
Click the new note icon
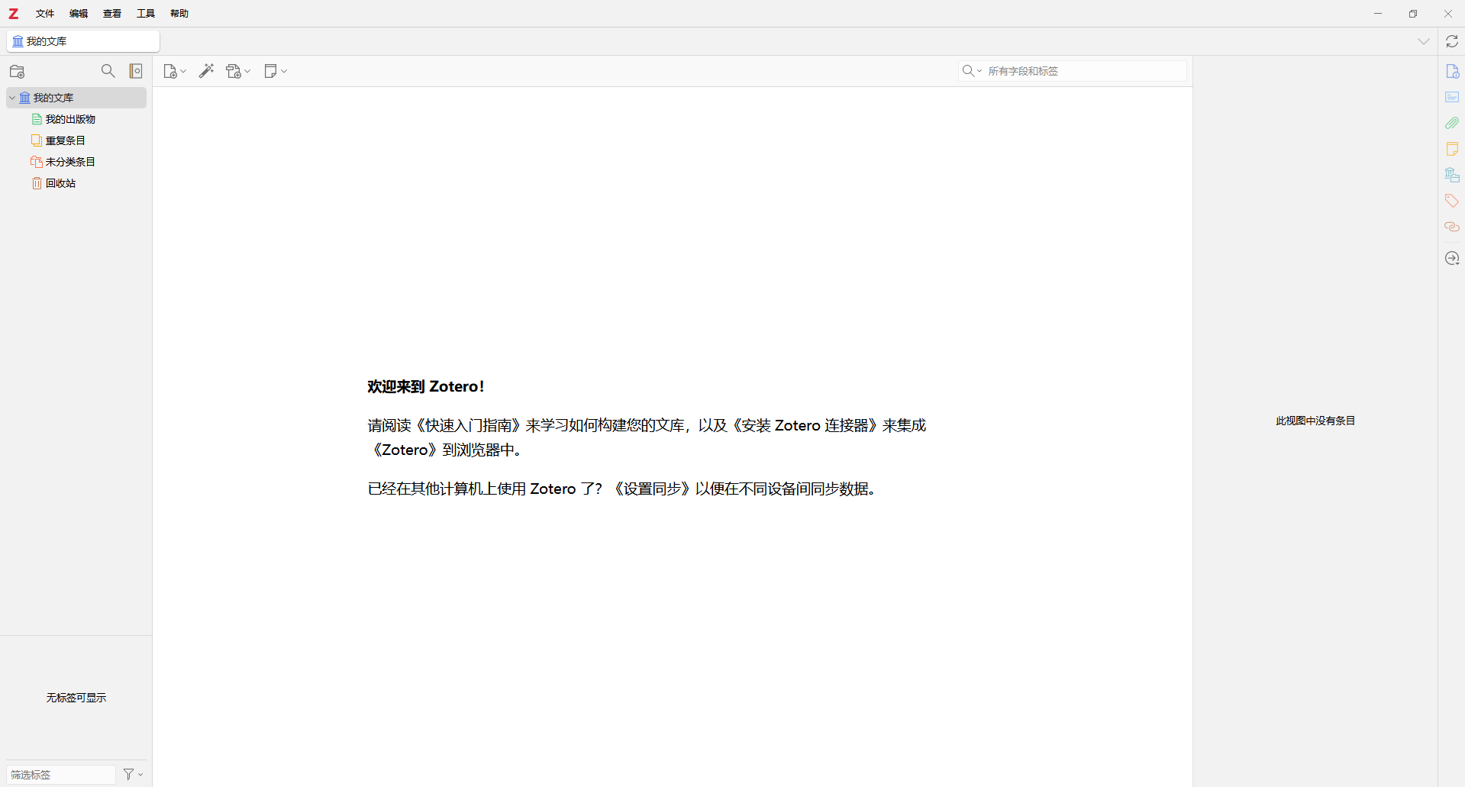pos(270,71)
